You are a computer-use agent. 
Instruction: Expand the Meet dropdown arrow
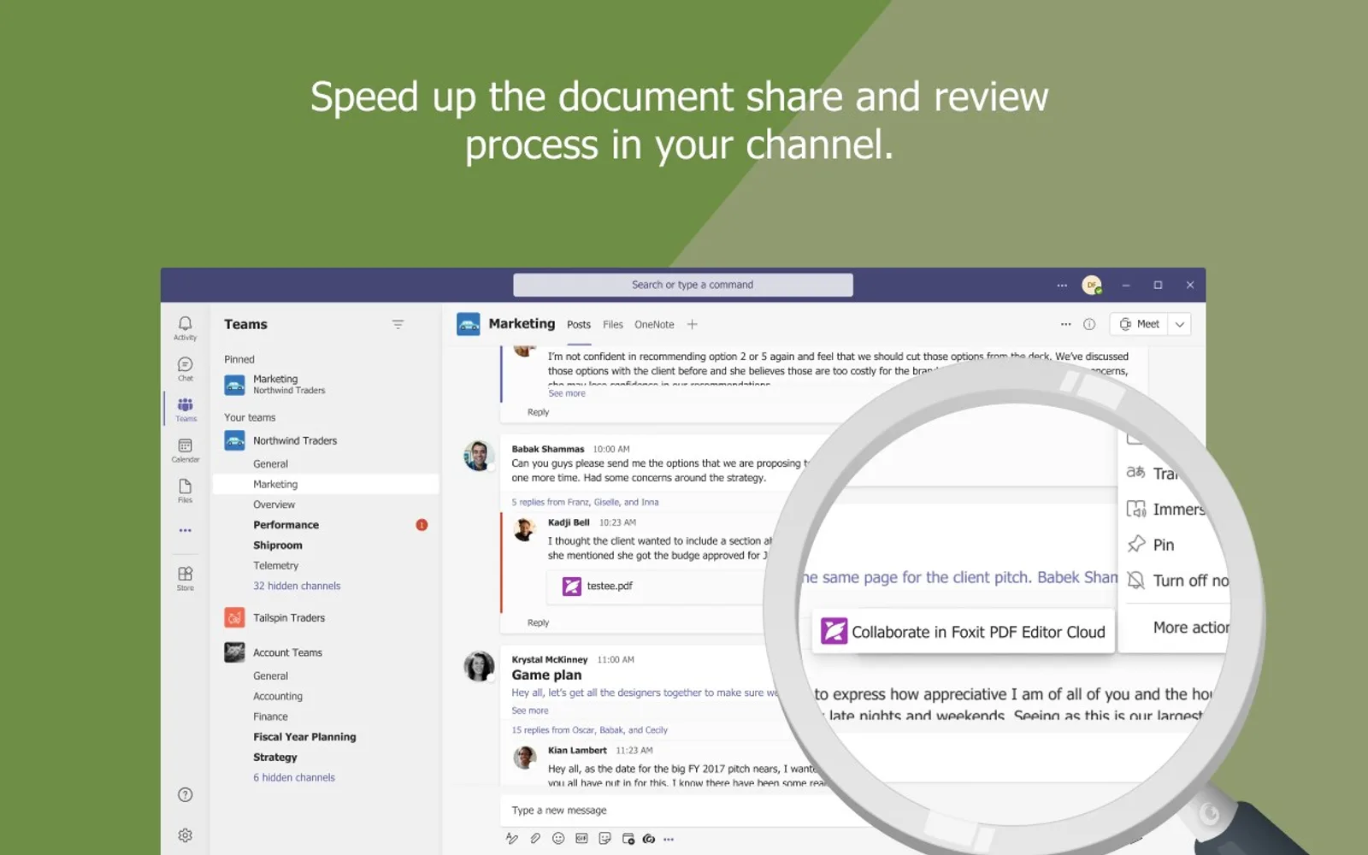(x=1180, y=324)
